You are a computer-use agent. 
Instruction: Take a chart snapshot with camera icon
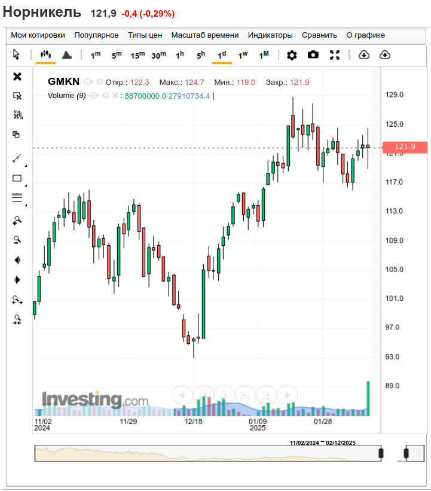[x=313, y=55]
